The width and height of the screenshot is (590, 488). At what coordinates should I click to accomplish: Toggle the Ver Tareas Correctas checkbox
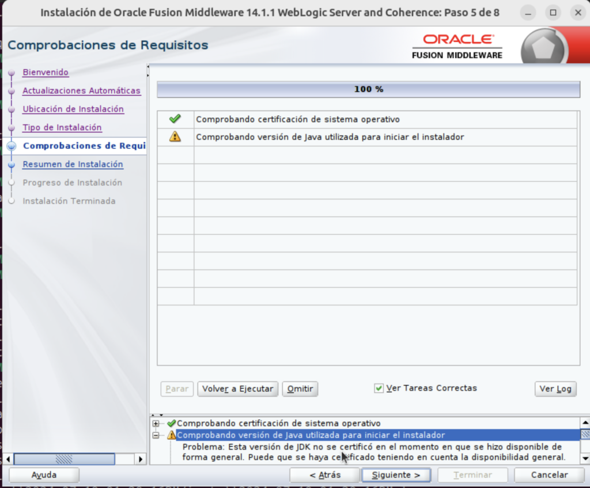(379, 388)
